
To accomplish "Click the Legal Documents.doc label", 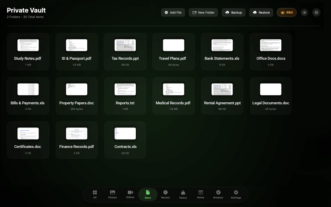I will coord(271,103).
